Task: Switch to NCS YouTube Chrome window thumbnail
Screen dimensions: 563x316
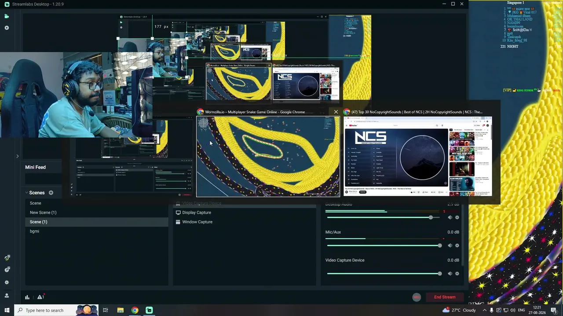Action: click(418, 156)
